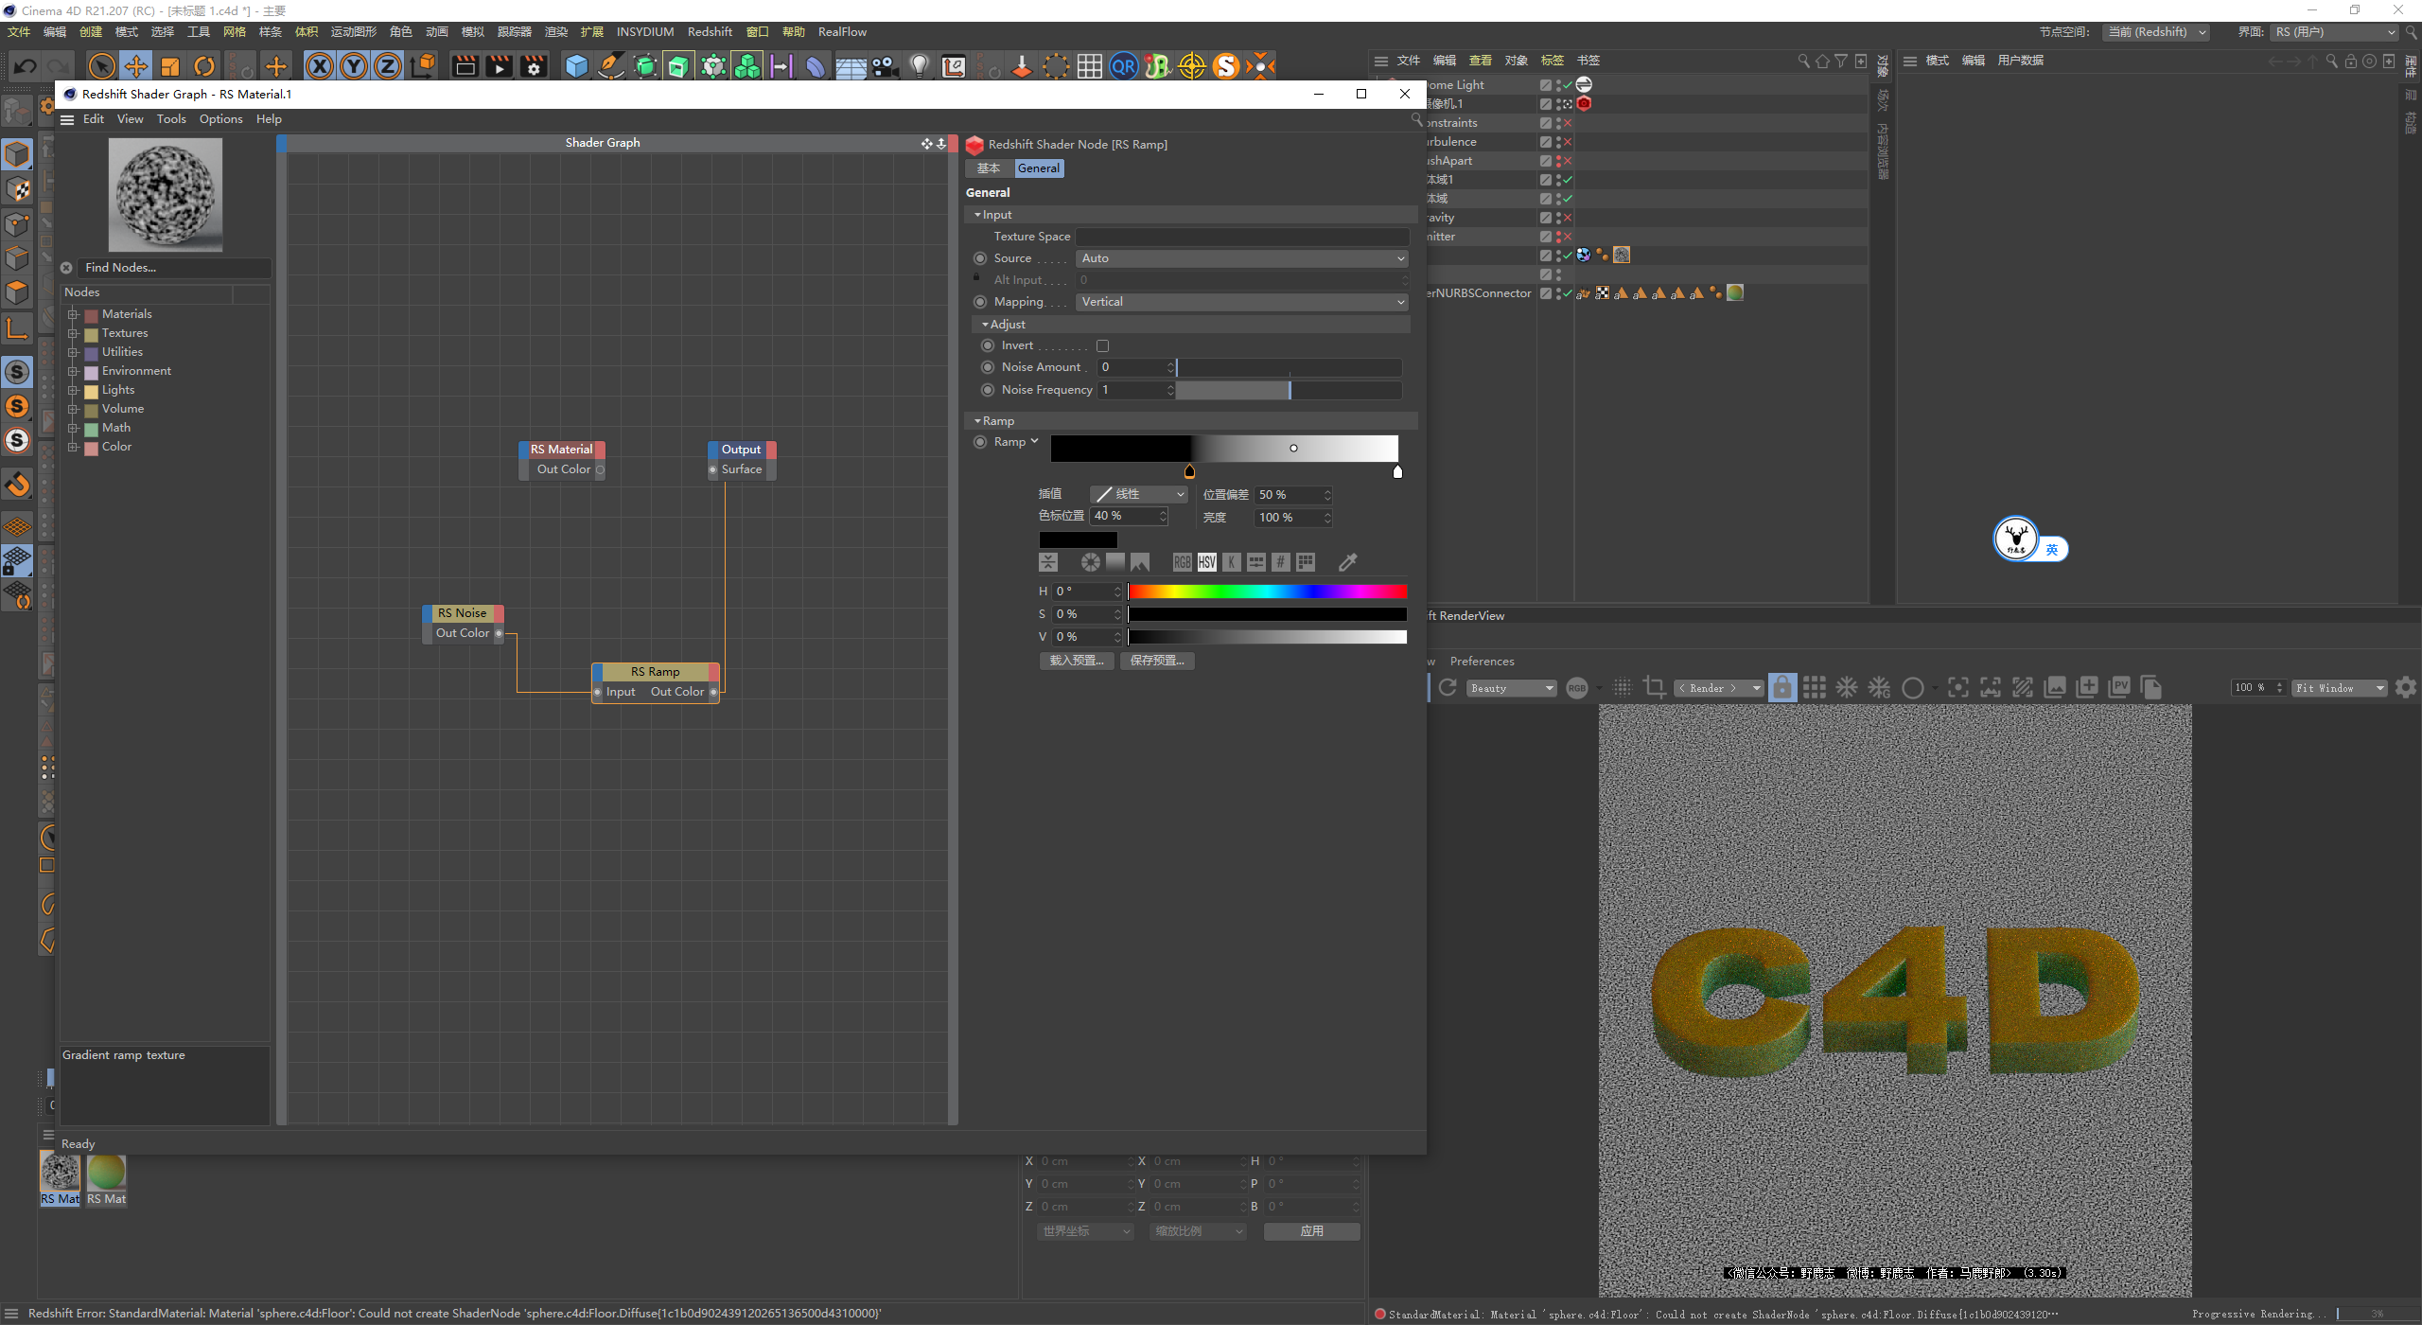Click the hue slider bar

[x=1266, y=592]
